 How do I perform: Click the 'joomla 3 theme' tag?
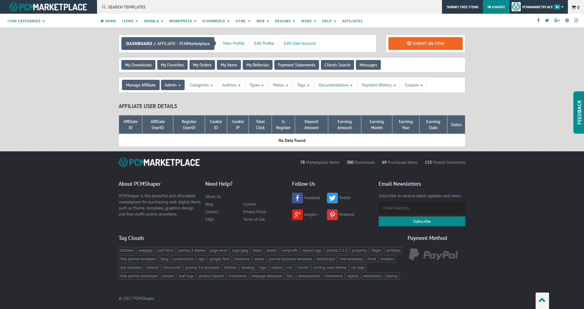point(192,251)
